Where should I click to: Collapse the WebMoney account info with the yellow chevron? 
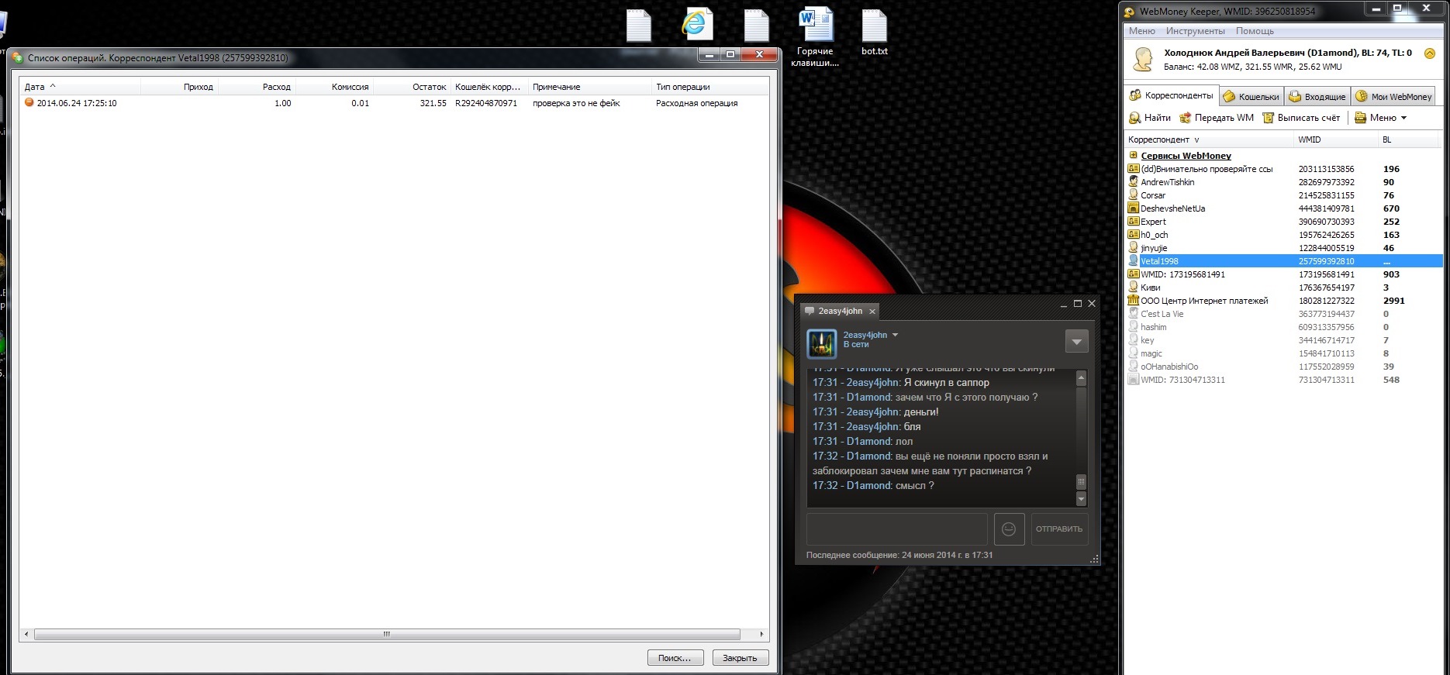pyautogui.click(x=1430, y=53)
